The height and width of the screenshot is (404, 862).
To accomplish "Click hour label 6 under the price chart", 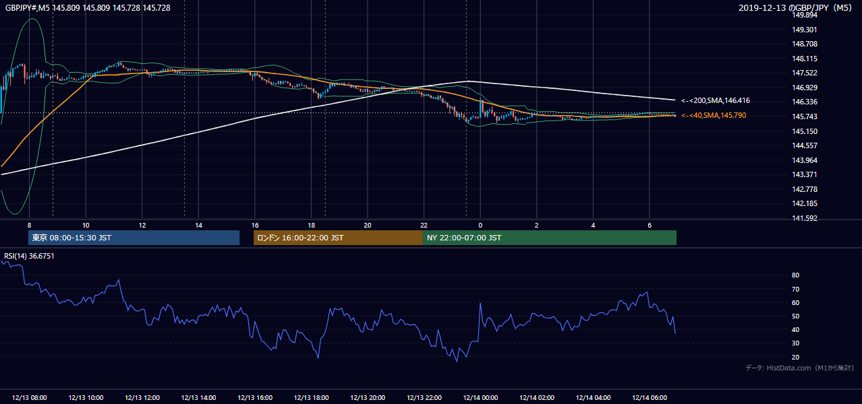I will coord(650,225).
